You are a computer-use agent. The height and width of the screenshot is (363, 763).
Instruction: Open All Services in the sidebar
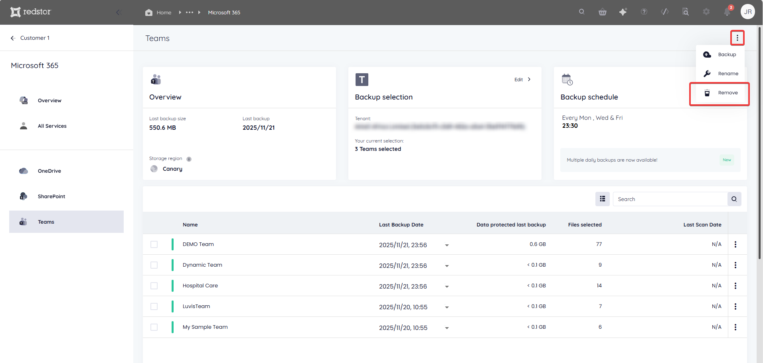point(66,126)
